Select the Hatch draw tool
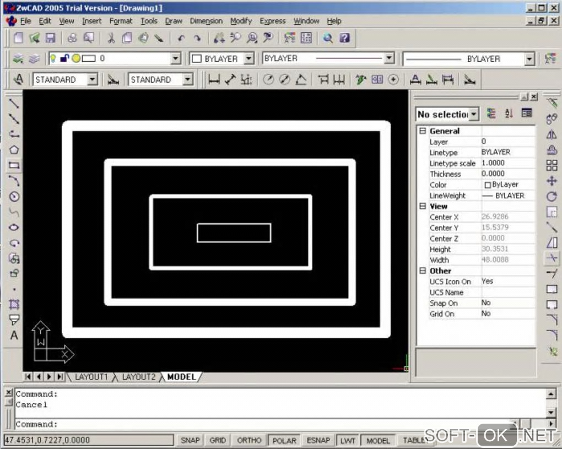Viewport: 562px width, 449px height. coord(14,304)
